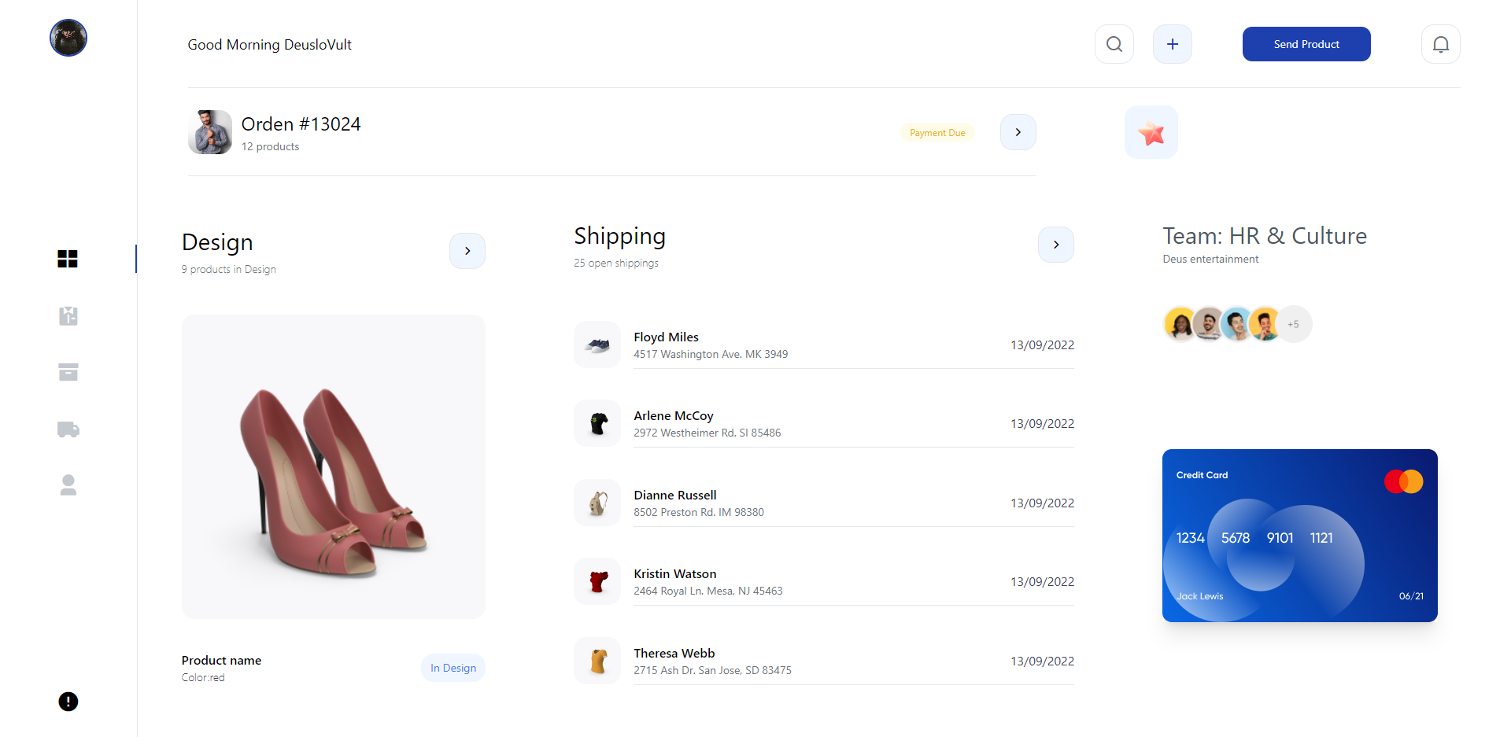Open the user profile icon in sidebar

[x=68, y=485]
